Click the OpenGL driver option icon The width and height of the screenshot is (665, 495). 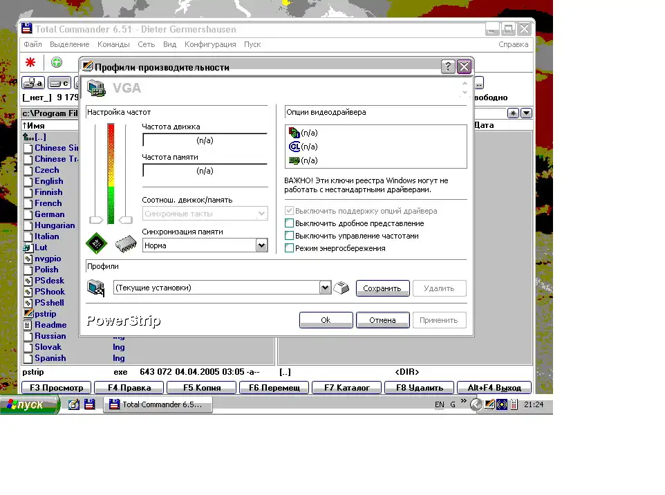coord(294,147)
